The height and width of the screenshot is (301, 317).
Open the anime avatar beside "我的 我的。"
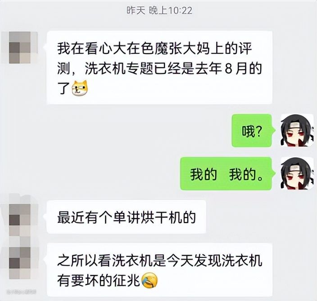coord(297,174)
